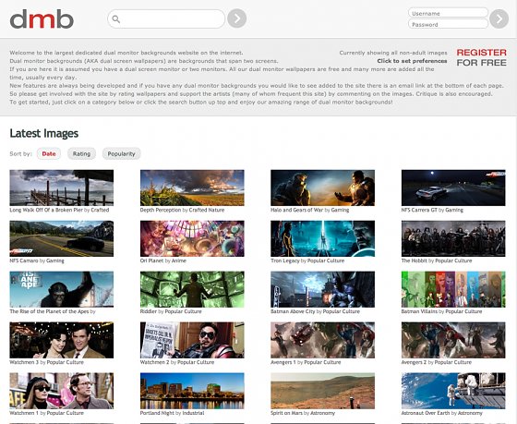Image resolution: width=517 pixels, height=424 pixels.
Task: Sort images by Rating
Action: coord(81,153)
